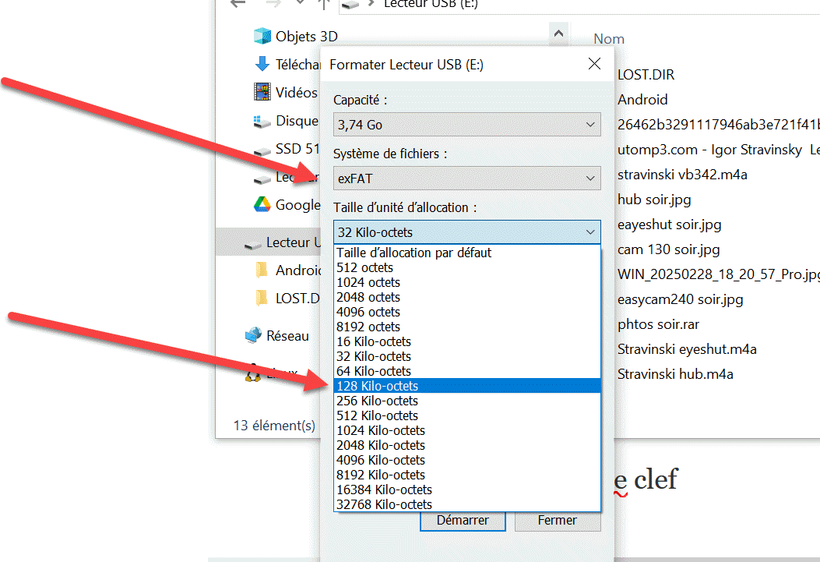This screenshot has height=562, width=820.
Task: Open the Vidéos folder icon
Action: tap(262, 93)
